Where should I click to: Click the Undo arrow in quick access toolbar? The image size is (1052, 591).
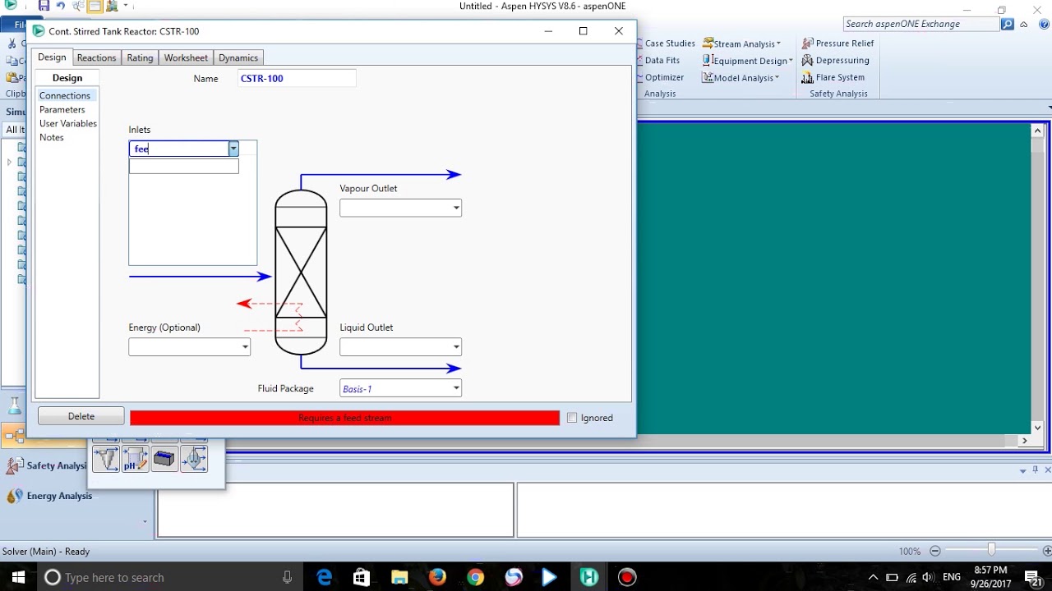pos(60,6)
